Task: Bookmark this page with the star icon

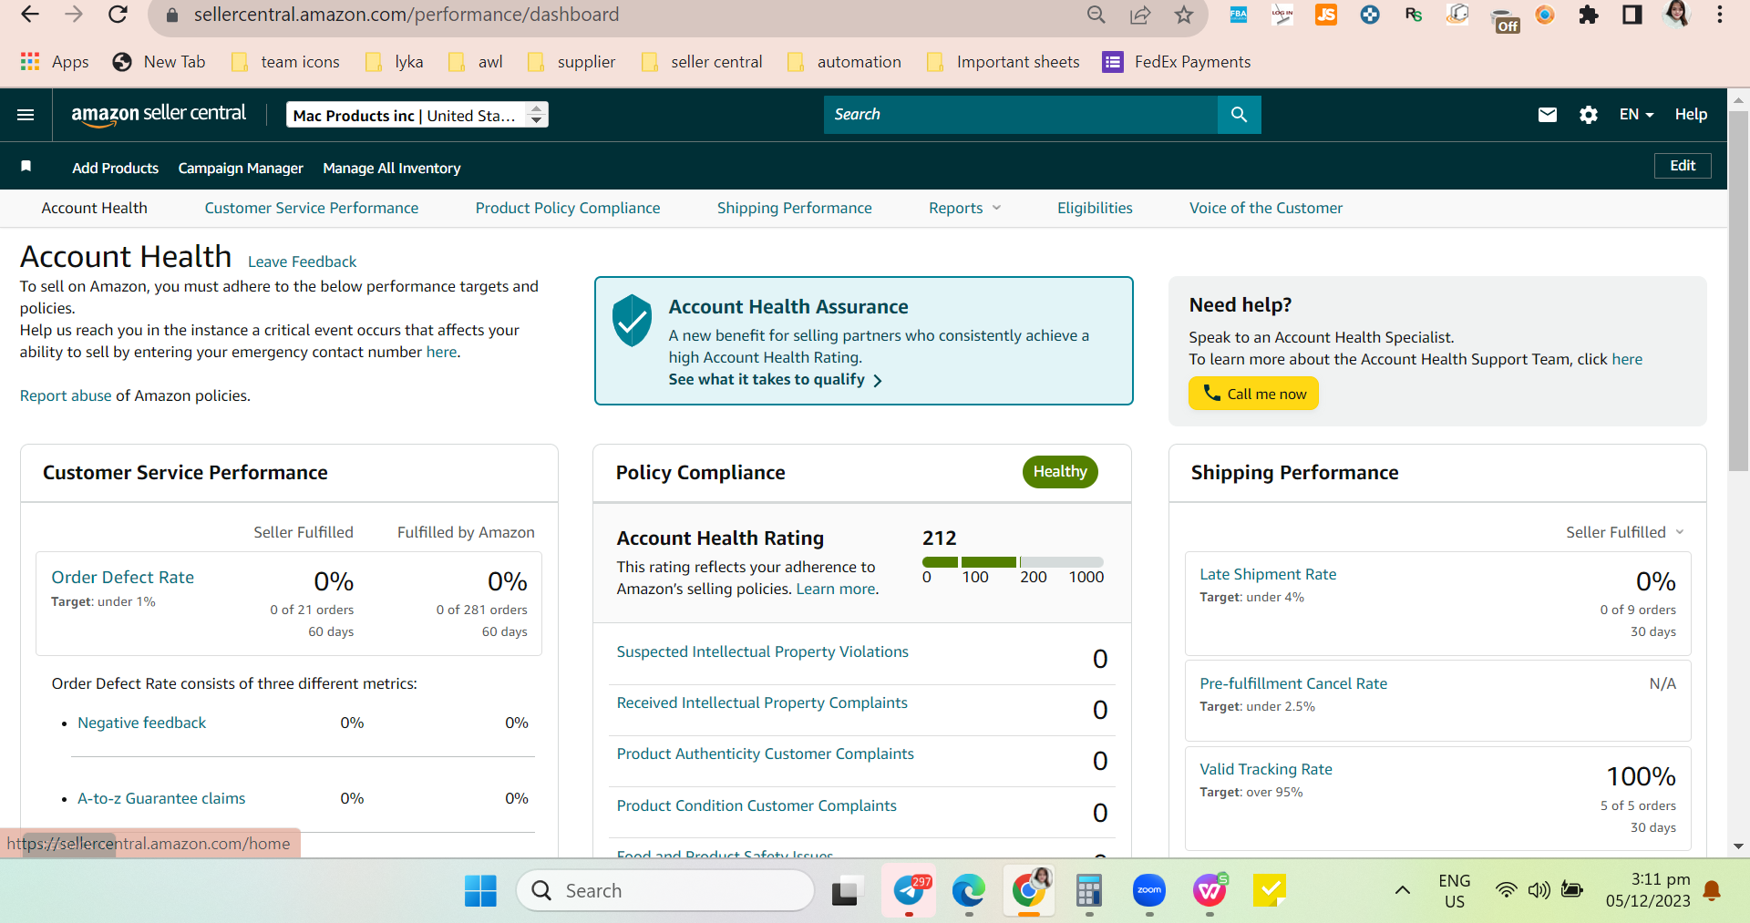Action: tap(1183, 15)
